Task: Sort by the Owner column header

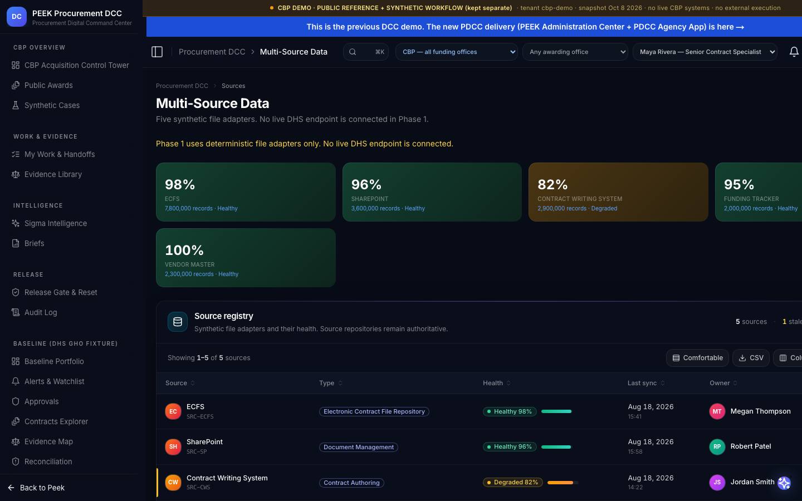Action: pos(723,383)
